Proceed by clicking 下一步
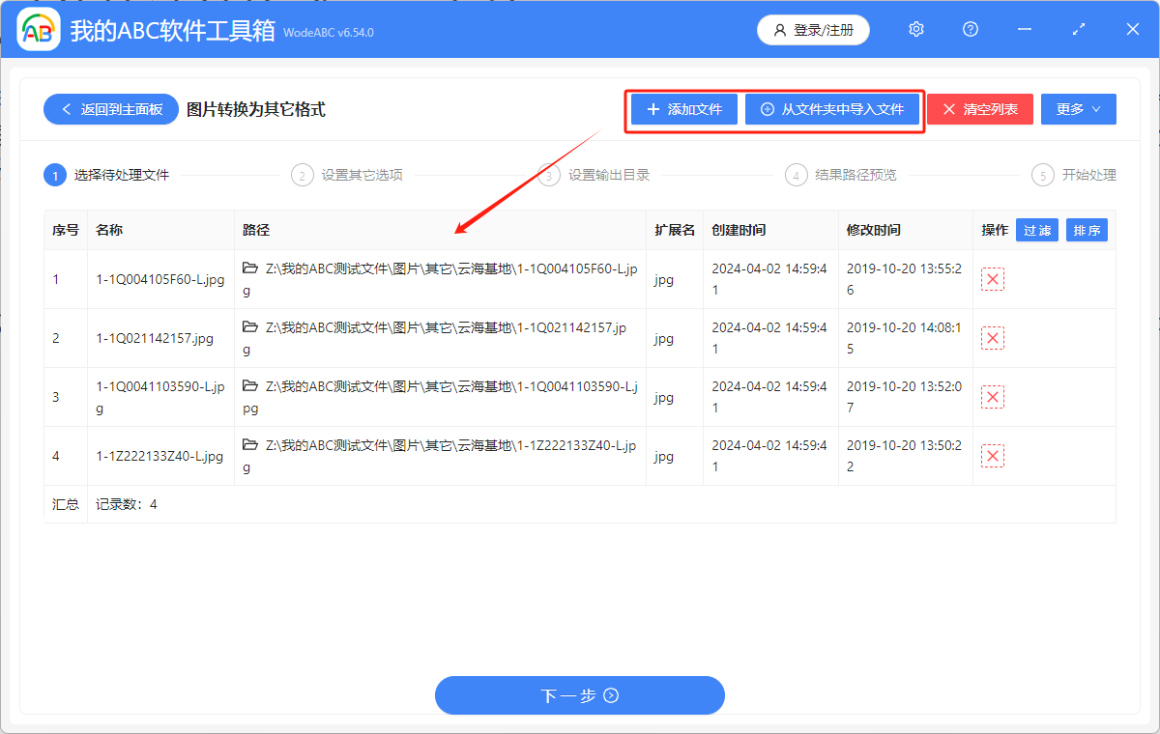Screen dimensions: 1160x734 [x=579, y=695]
